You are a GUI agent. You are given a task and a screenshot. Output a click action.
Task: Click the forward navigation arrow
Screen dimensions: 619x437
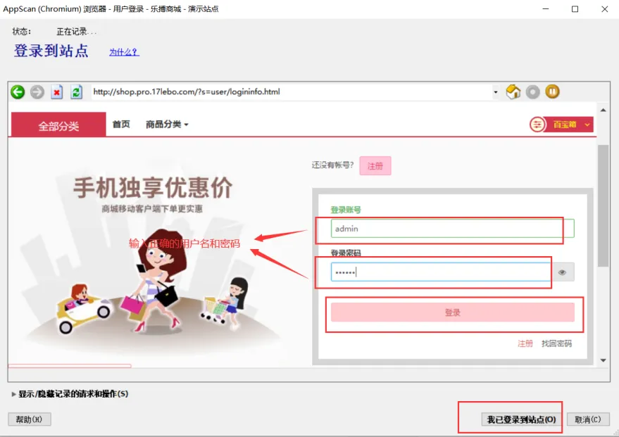[37, 91]
